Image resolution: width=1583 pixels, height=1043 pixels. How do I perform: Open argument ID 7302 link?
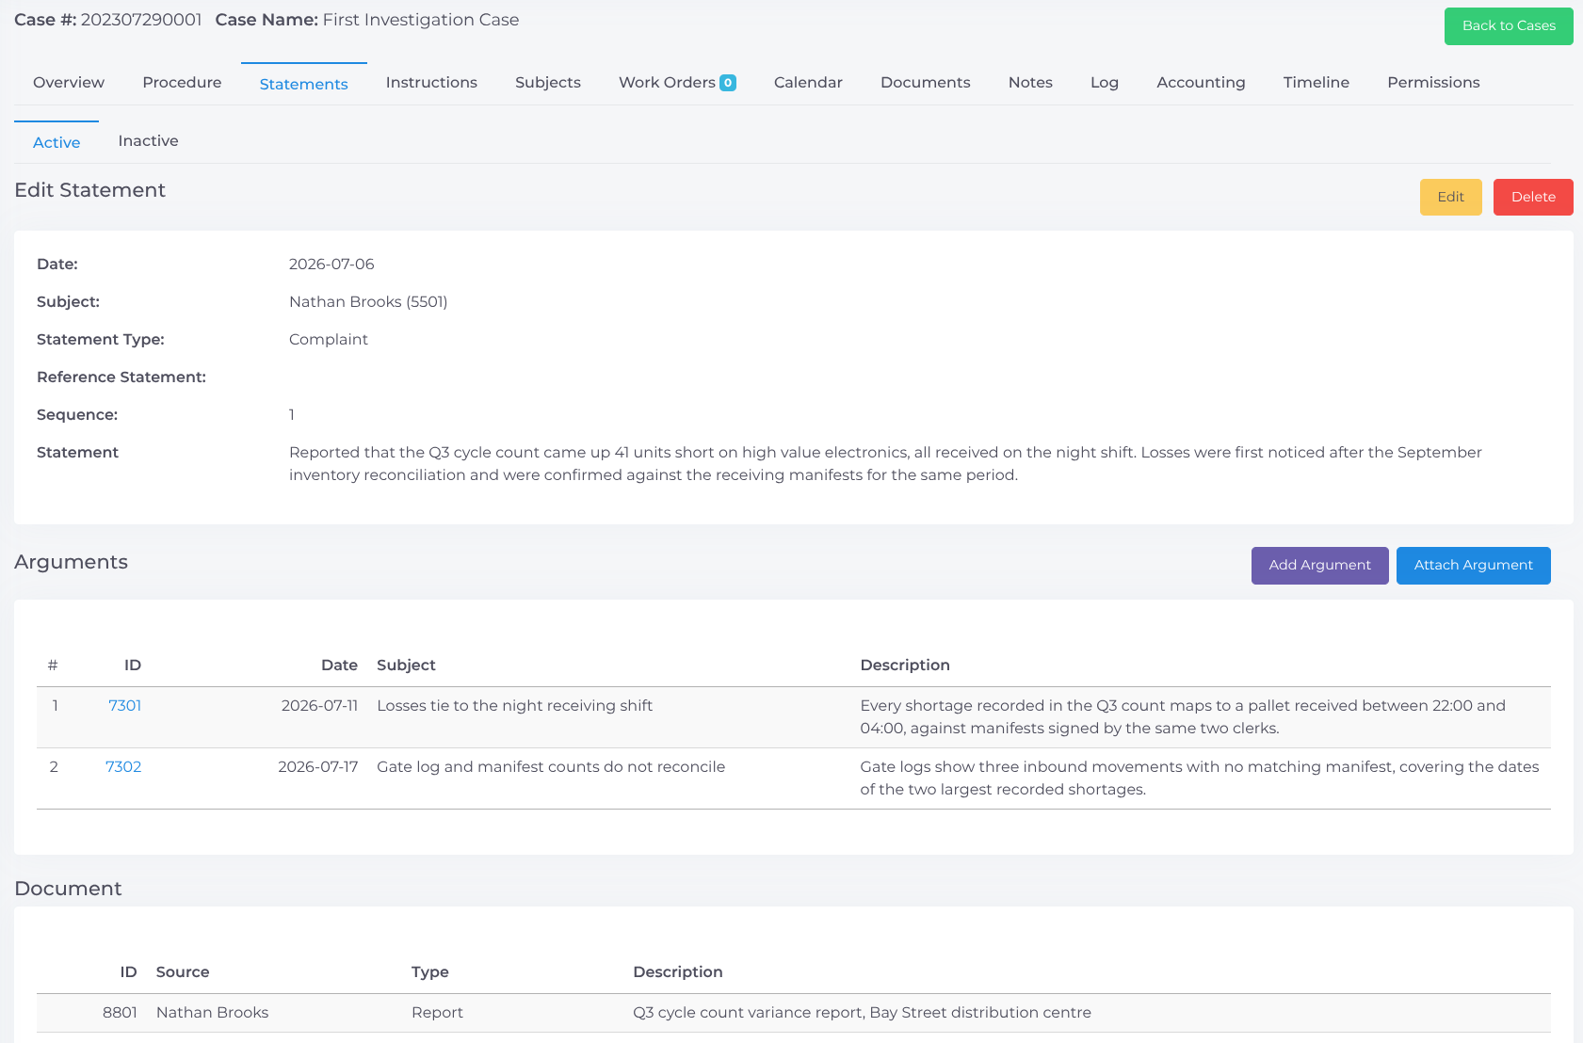pos(123,767)
